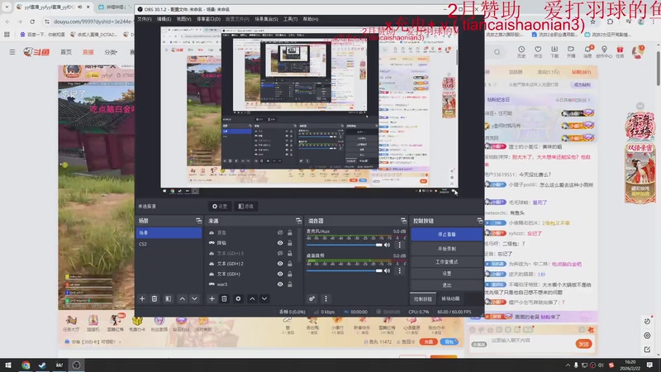Open OBS 编辑(E) menu
Screen dimensions: 661x372
[x=164, y=19]
